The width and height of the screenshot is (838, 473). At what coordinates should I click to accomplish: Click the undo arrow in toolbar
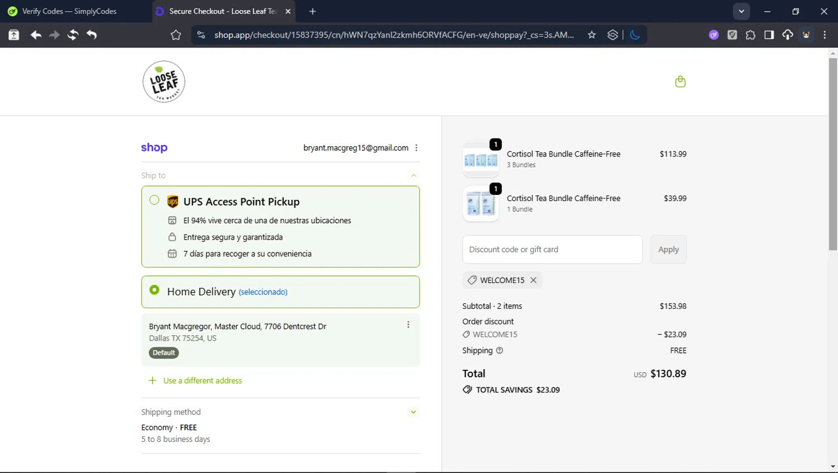tap(92, 35)
